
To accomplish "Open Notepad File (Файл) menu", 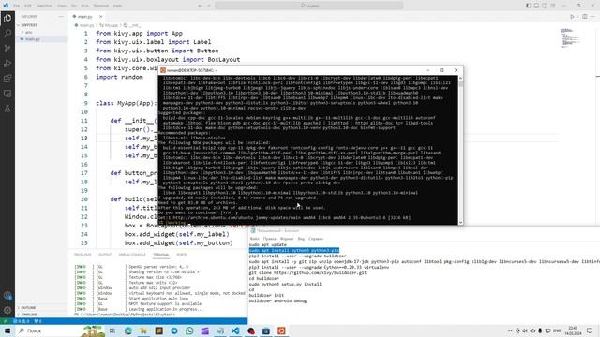I will tap(254, 239).
